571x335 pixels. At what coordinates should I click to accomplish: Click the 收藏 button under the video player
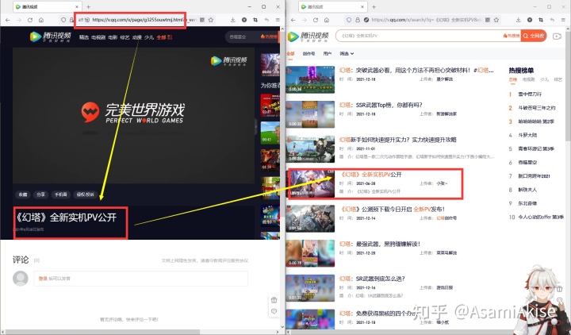coord(23,194)
